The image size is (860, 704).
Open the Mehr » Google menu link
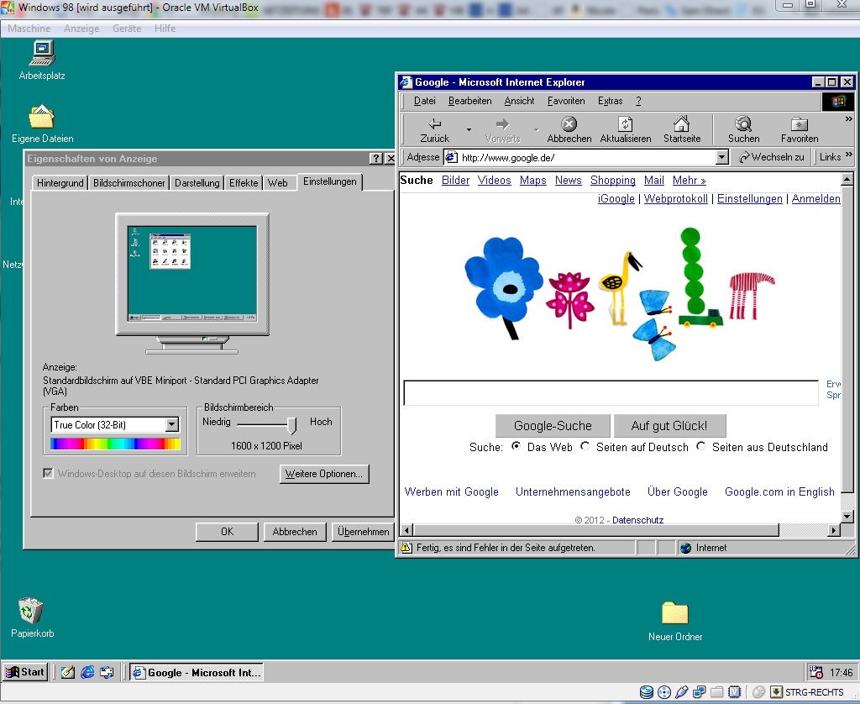pyautogui.click(x=689, y=180)
